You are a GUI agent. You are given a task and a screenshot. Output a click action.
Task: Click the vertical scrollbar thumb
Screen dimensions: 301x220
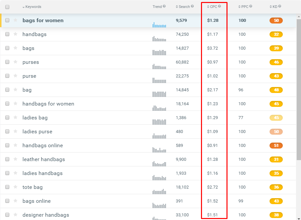click(x=299, y=89)
